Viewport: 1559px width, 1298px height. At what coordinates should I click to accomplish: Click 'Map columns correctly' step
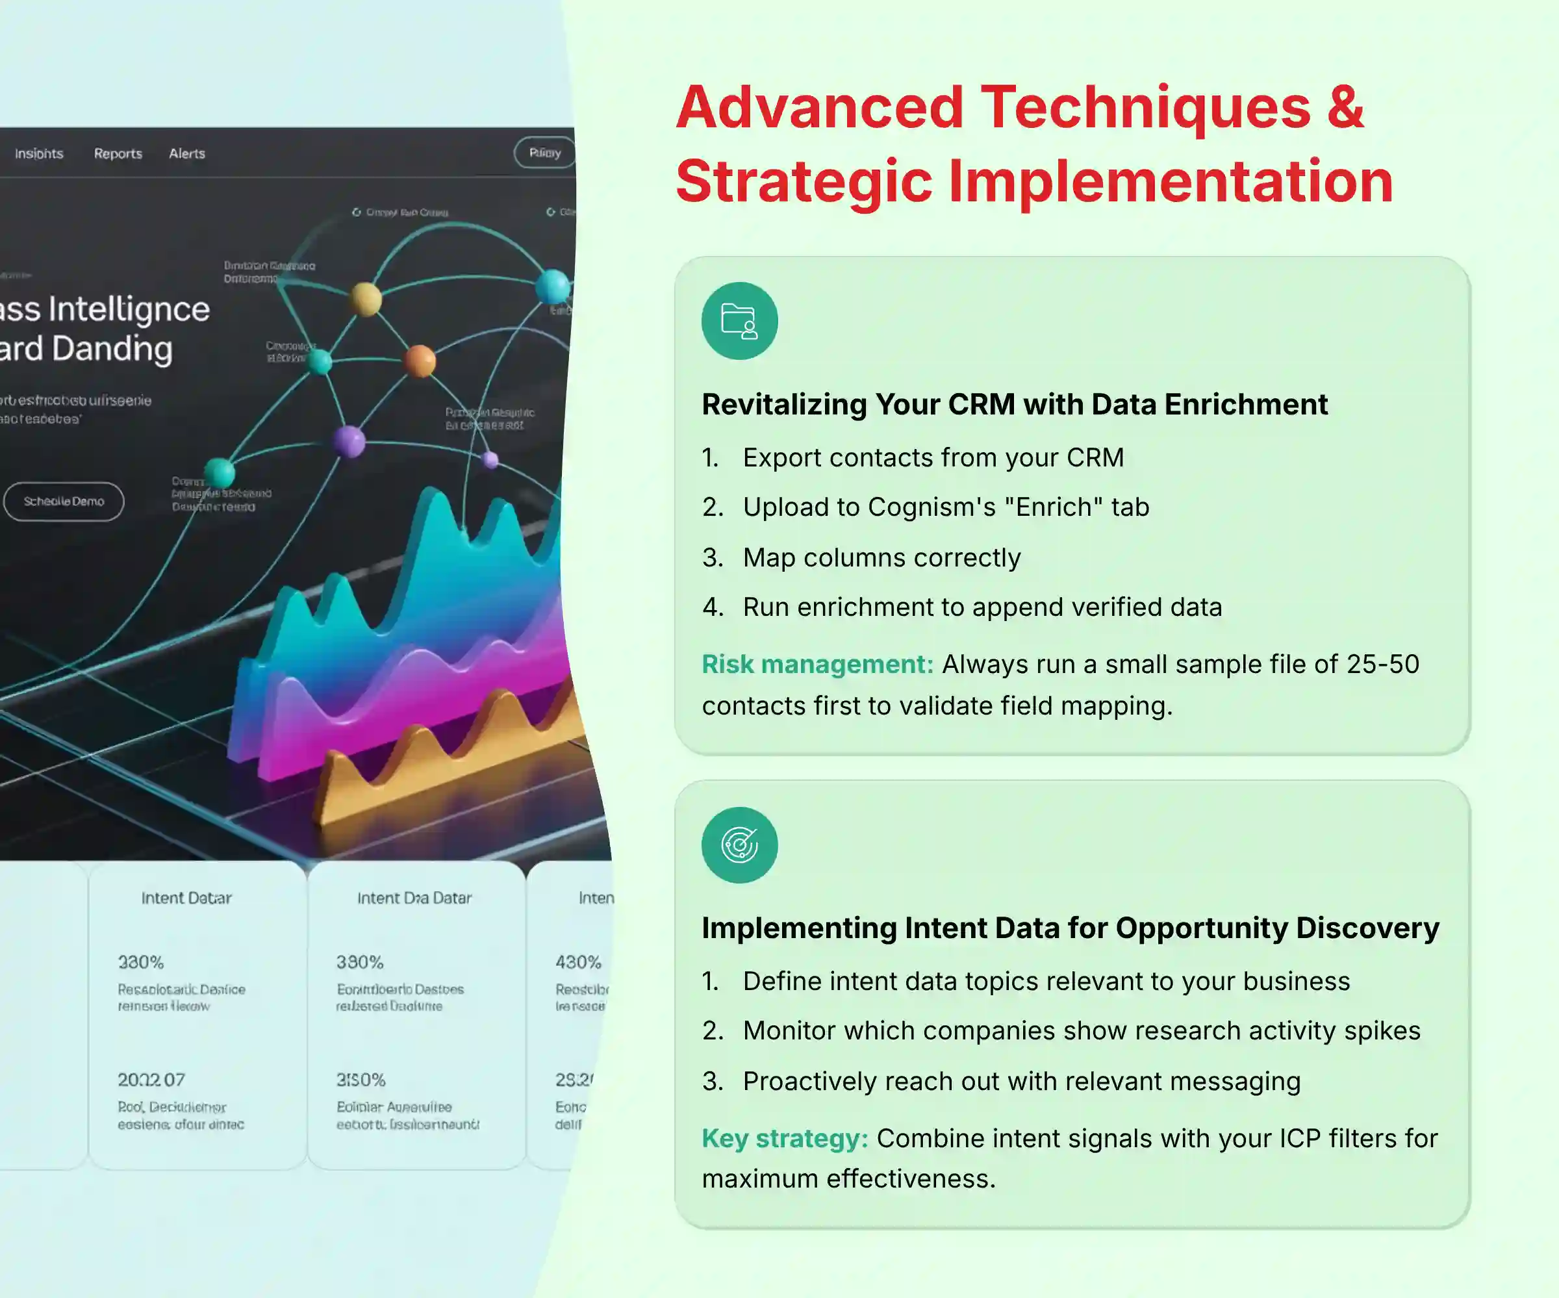882,557
